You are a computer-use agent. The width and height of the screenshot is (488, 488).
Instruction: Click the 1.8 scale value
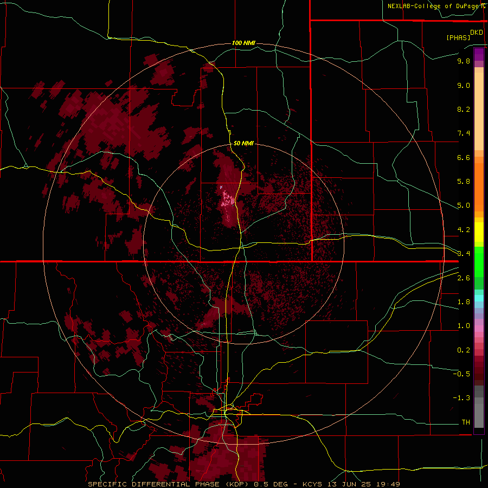[464, 302]
